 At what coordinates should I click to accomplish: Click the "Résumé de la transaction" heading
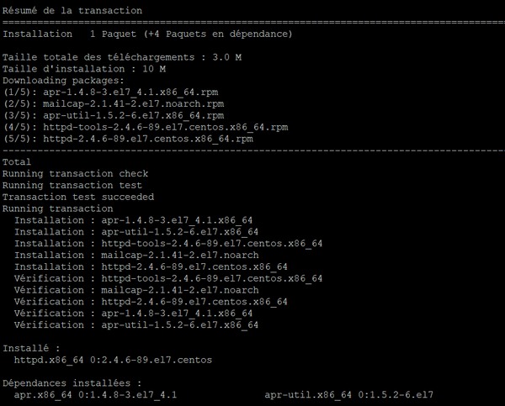pos(72,10)
